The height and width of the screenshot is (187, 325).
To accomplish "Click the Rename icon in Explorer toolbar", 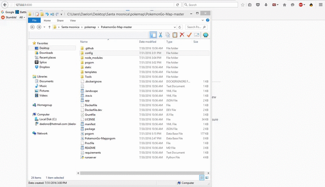I will pyautogui.click(x=197, y=35).
